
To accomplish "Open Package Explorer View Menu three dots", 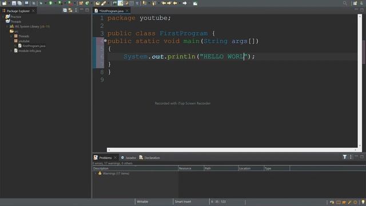I will [x=76, y=10].
